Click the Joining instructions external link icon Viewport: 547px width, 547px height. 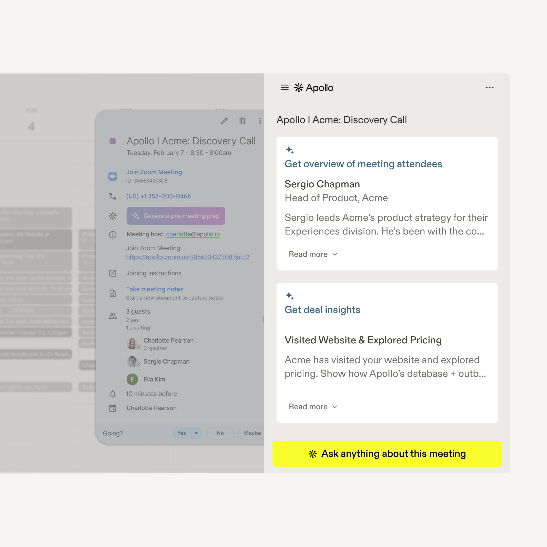click(113, 273)
